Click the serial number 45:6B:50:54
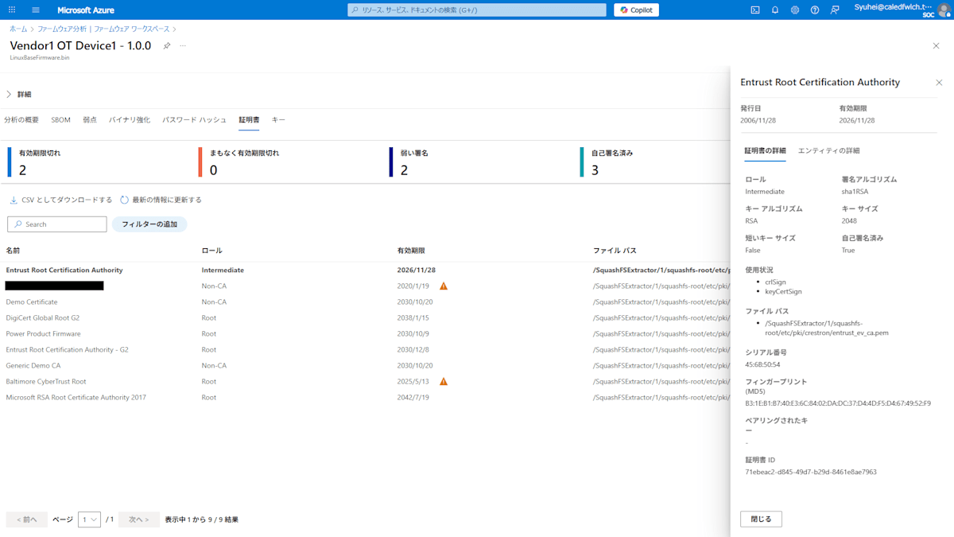 [762, 365]
